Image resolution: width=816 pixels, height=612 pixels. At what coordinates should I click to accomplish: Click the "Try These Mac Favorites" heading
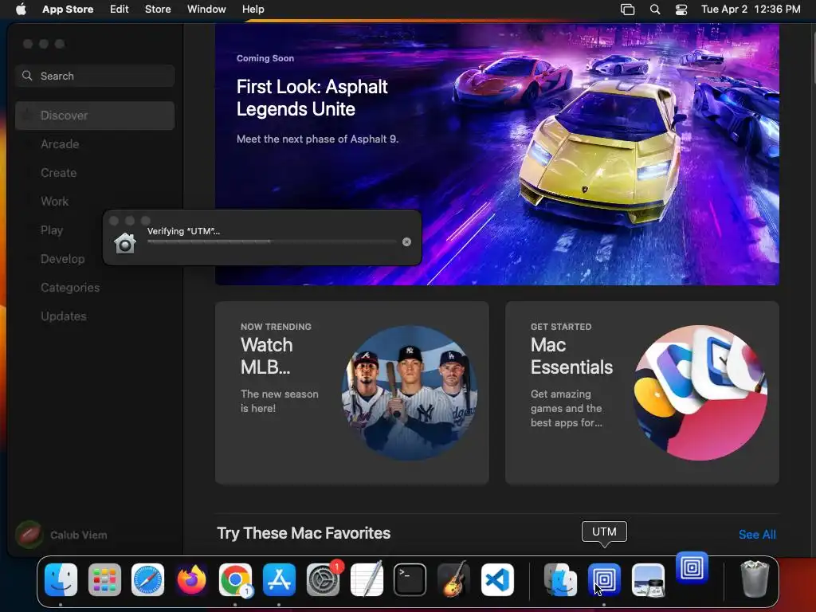pos(304,533)
